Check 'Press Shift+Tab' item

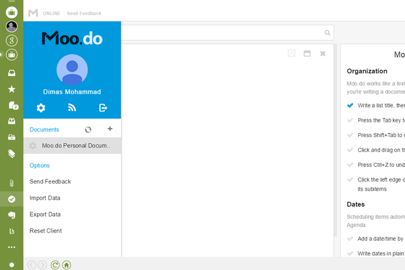[x=350, y=135]
